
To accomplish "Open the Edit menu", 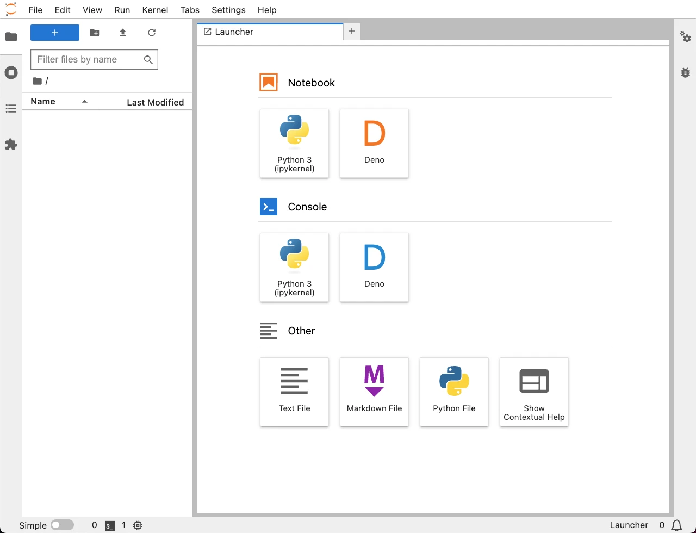I will pyautogui.click(x=63, y=10).
